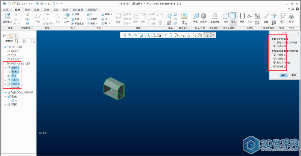301x156 pixels.
Task: Open Mass Properties (质量属性) tool
Action: click(x=214, y=18)
